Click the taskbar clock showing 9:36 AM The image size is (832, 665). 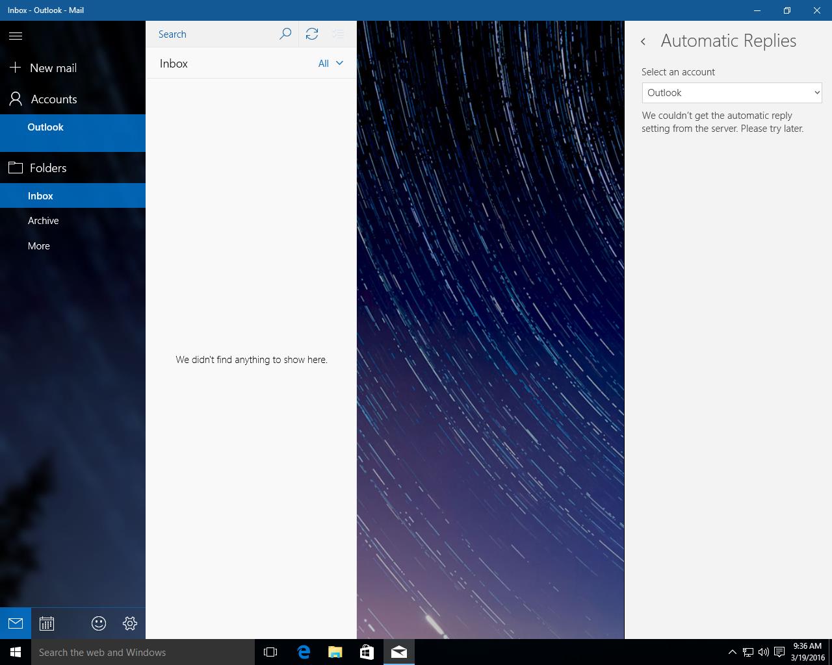807,652
